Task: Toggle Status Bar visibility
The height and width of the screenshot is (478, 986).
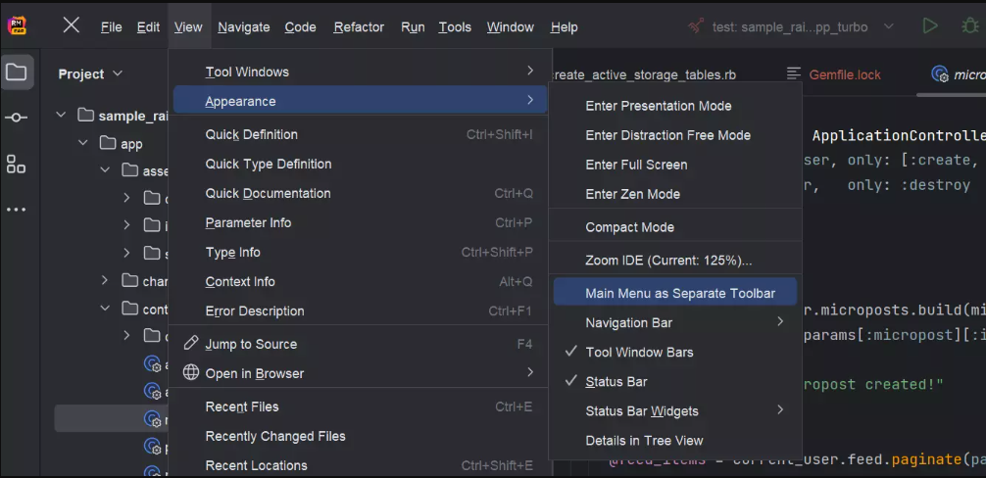Action: click(x=616, y=381)
